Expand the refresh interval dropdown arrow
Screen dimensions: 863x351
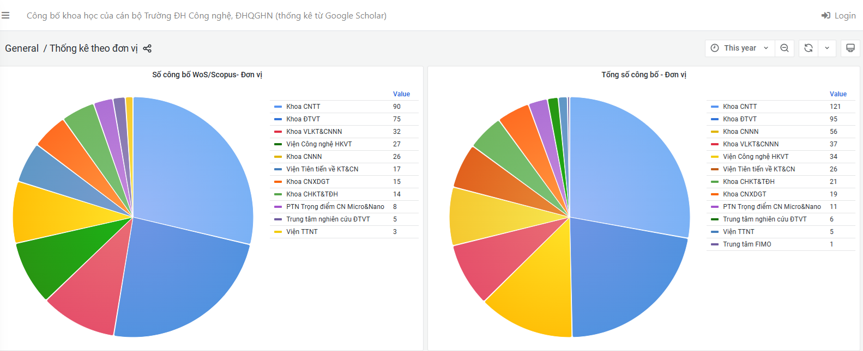click(827, 48)
